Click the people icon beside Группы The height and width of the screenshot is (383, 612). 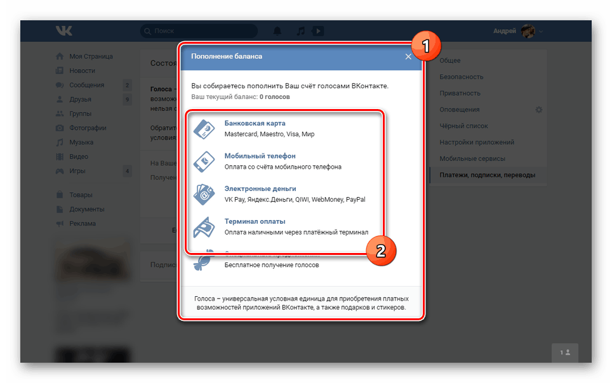pos(59,114)
